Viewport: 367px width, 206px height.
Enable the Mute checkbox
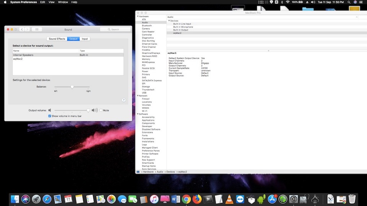point(101,110)
